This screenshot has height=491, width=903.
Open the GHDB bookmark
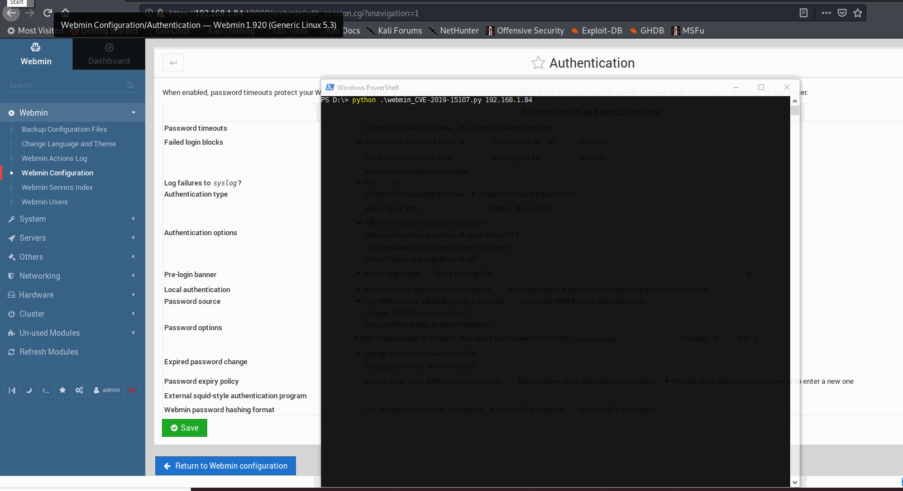point(647,31)
